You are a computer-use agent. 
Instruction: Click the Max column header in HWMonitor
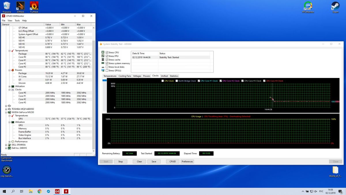pyautogui.click(x=84, y=24)
